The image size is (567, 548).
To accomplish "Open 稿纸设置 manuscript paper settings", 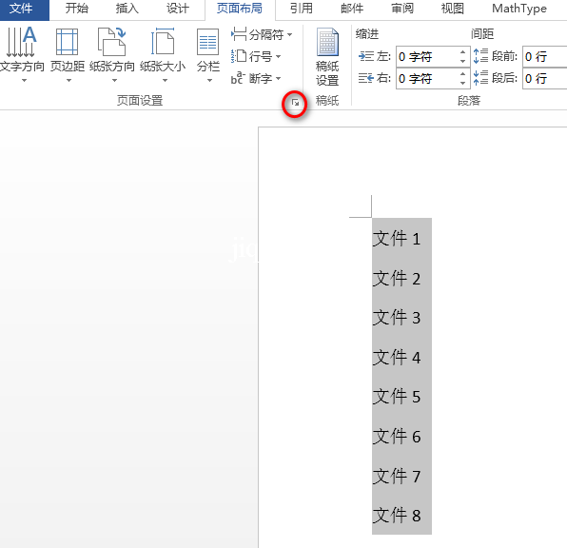I will tap(327, 57).
